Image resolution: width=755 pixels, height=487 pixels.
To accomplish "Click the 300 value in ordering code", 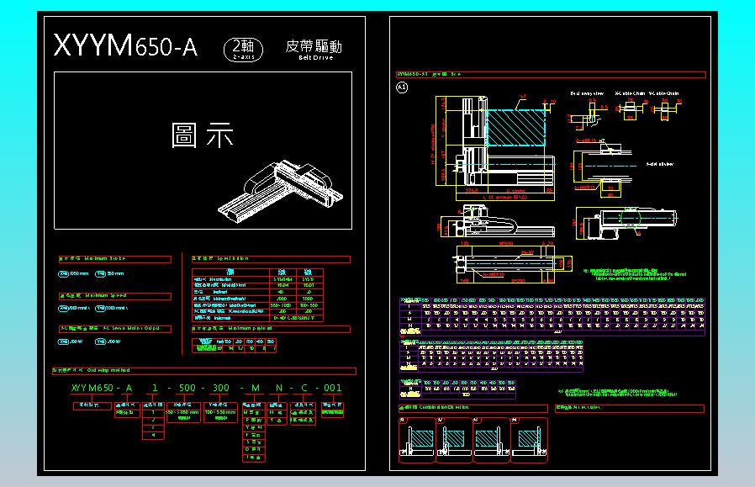I will pyautogui.click(x=221, y=388).
